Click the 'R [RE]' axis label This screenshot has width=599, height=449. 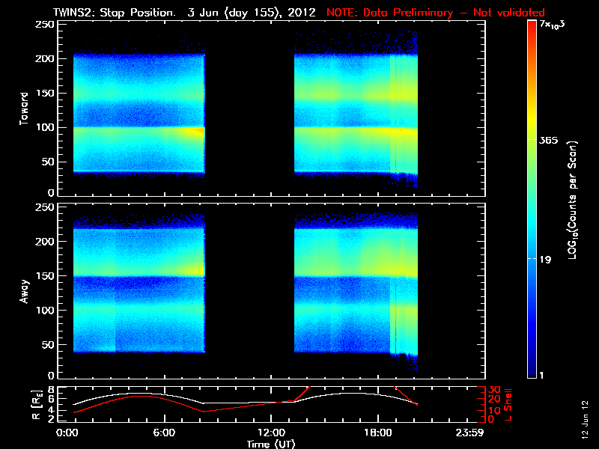tap(37, 405)
